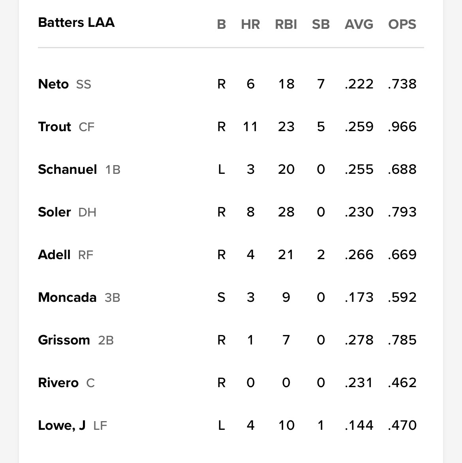The height and width of the screenshot is (463, 462).
Task: Select Neto's 7 stolen bases value
Action: pyautogui.click(x=321, y=84)
